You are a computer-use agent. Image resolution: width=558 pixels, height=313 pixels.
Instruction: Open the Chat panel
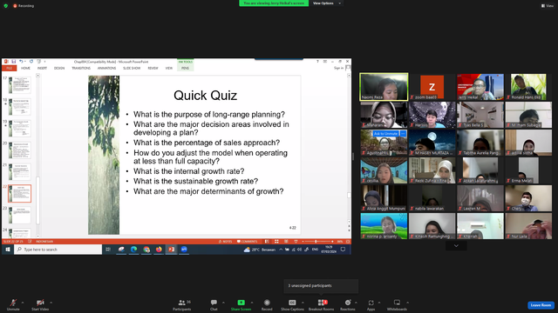click(214, 304)
